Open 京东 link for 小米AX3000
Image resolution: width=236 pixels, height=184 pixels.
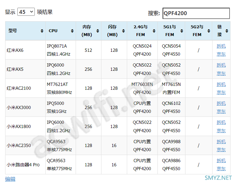click(221, 111)
